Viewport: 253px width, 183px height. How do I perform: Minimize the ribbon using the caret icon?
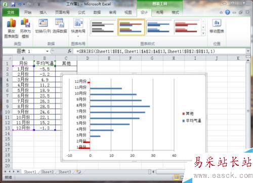click(221, 12)
